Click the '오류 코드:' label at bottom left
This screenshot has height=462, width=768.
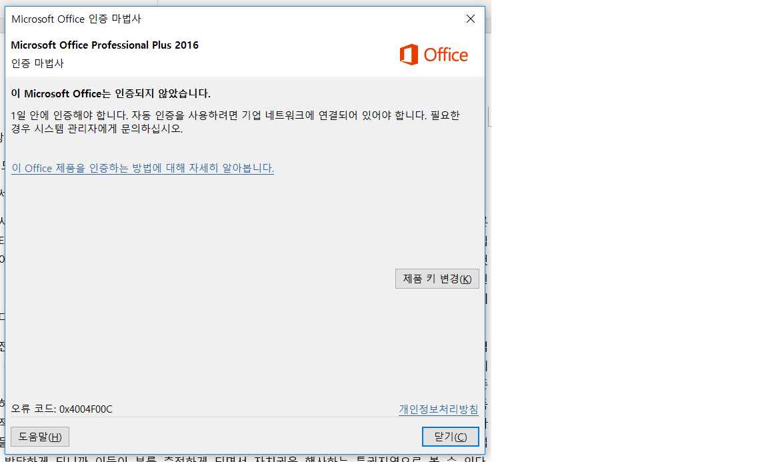(x=33, y=409)
